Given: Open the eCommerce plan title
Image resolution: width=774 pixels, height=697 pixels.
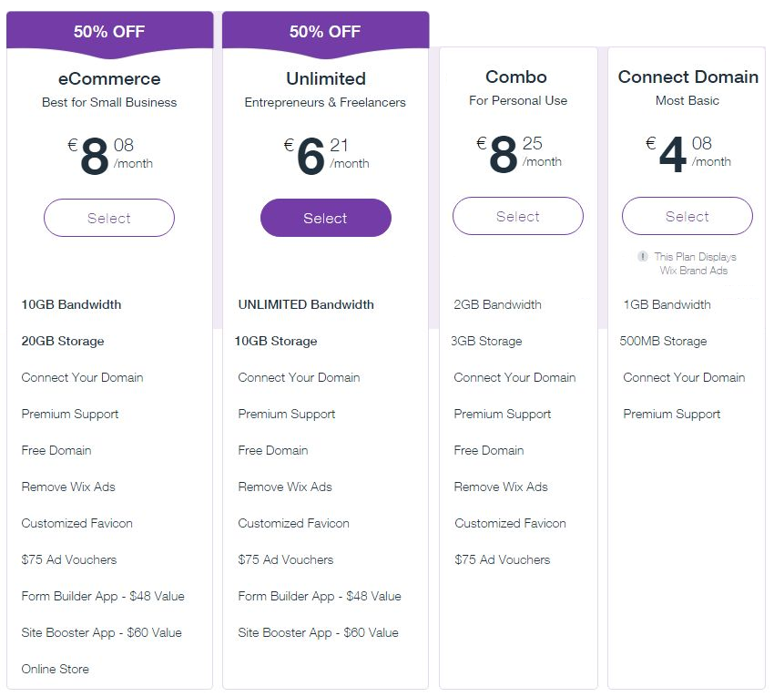Looking at the screenshot, I should (x=109, y=78).
